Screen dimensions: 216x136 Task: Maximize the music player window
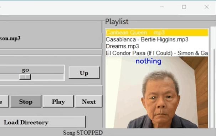[x=184, y=7]
